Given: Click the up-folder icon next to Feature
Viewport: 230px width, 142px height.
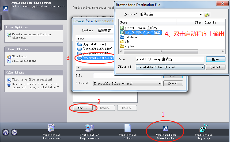Looking at the screenshot, I should 207,14.
